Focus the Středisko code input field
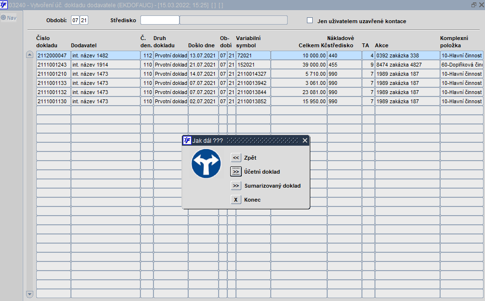The width and height of the screenshot is (485, 301). click(160, 20)
